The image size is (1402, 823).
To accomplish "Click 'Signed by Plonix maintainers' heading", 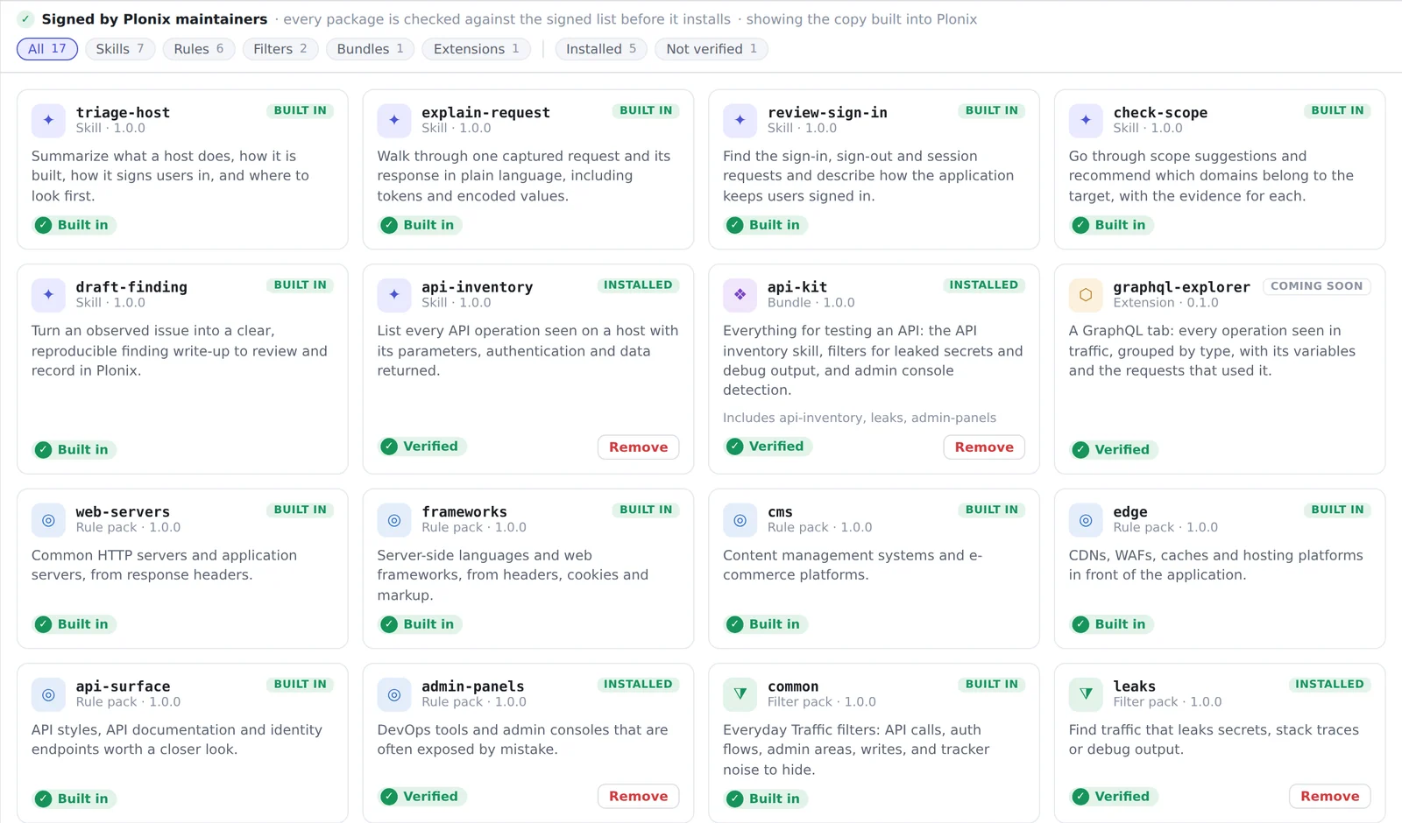I will pyautogui.click(x=154, y=19).
